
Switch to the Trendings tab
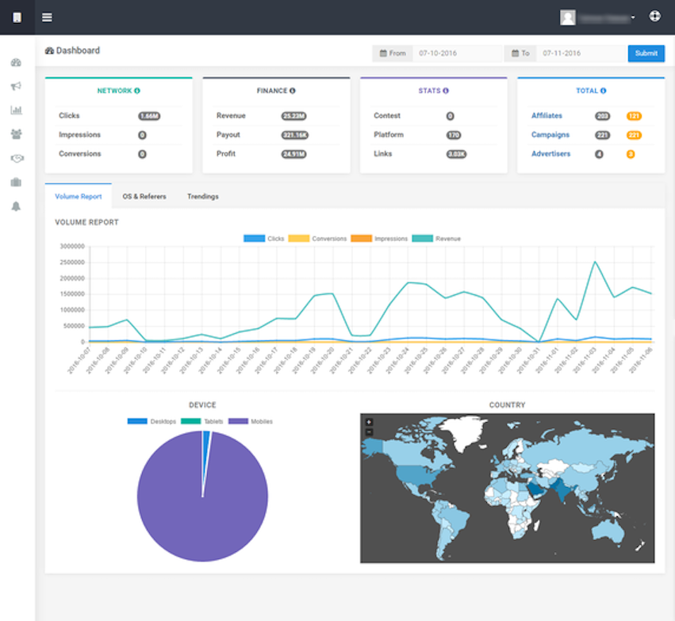coord(203,196)
